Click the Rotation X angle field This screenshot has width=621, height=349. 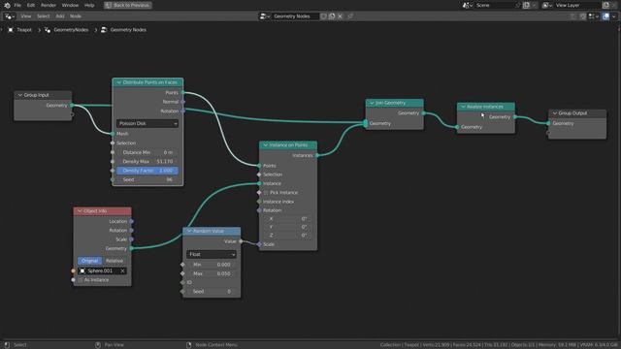coord(288,219)
